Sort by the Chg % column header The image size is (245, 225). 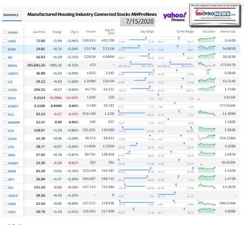click(75, 32)
